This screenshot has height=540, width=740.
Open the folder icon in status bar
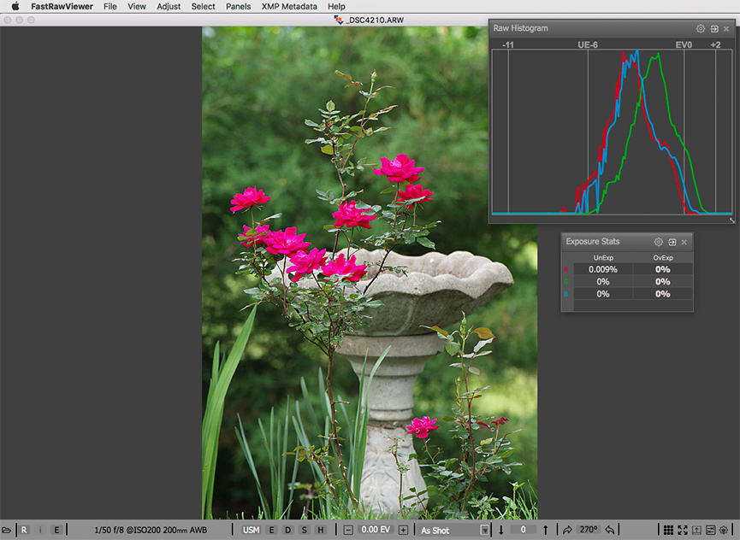[7, 530]
